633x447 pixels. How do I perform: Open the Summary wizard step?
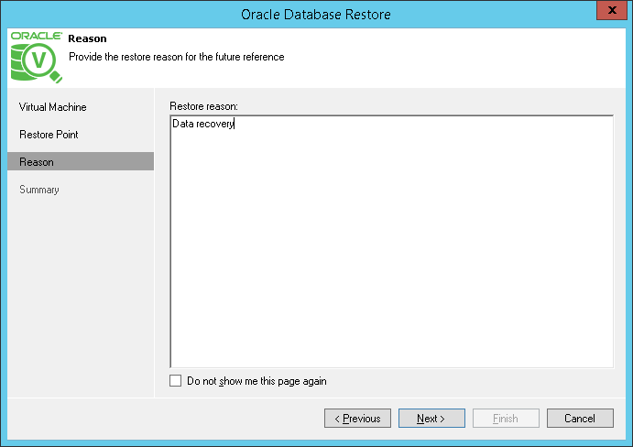[39, 190]
